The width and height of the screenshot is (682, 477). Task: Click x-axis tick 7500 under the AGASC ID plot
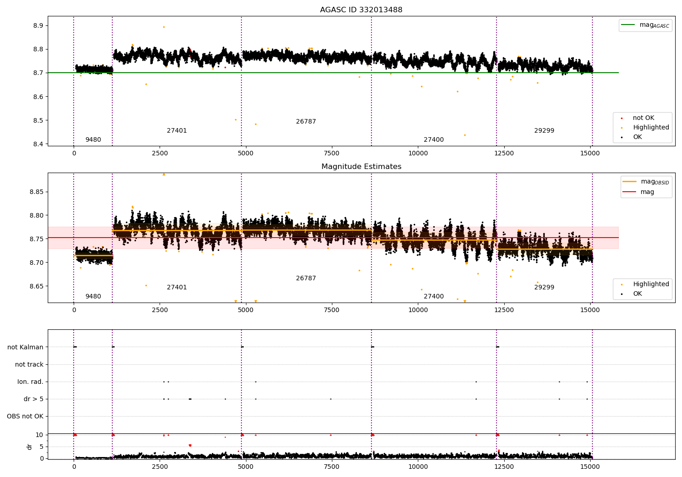coord(332,154)
